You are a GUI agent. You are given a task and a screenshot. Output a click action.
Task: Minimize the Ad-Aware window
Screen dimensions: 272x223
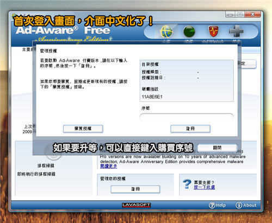tap(230, 15)
